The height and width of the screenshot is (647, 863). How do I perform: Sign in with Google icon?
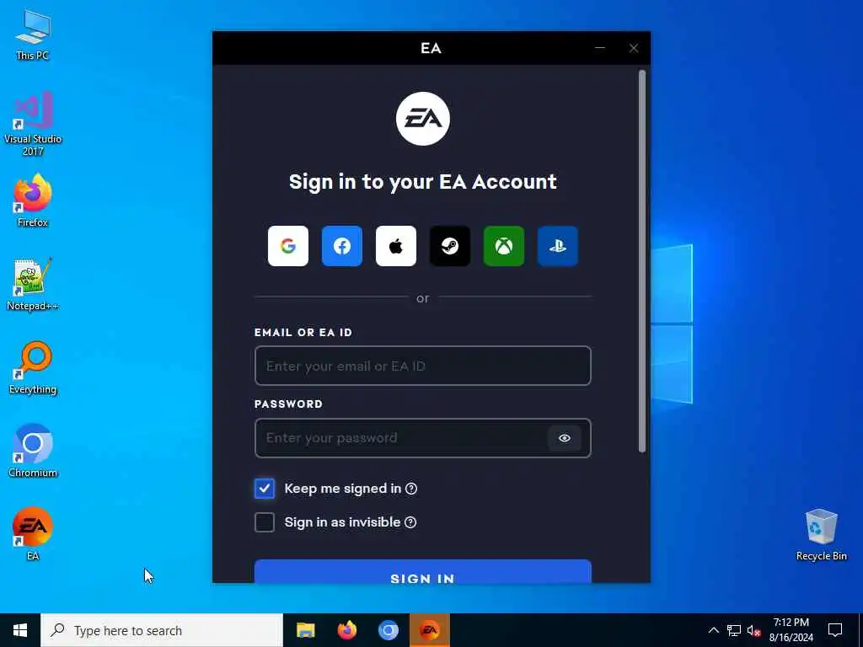[x=288, y=246]
